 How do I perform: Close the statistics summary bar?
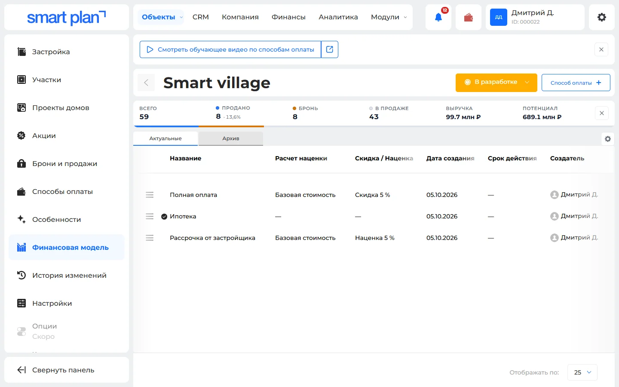[602, 113]
